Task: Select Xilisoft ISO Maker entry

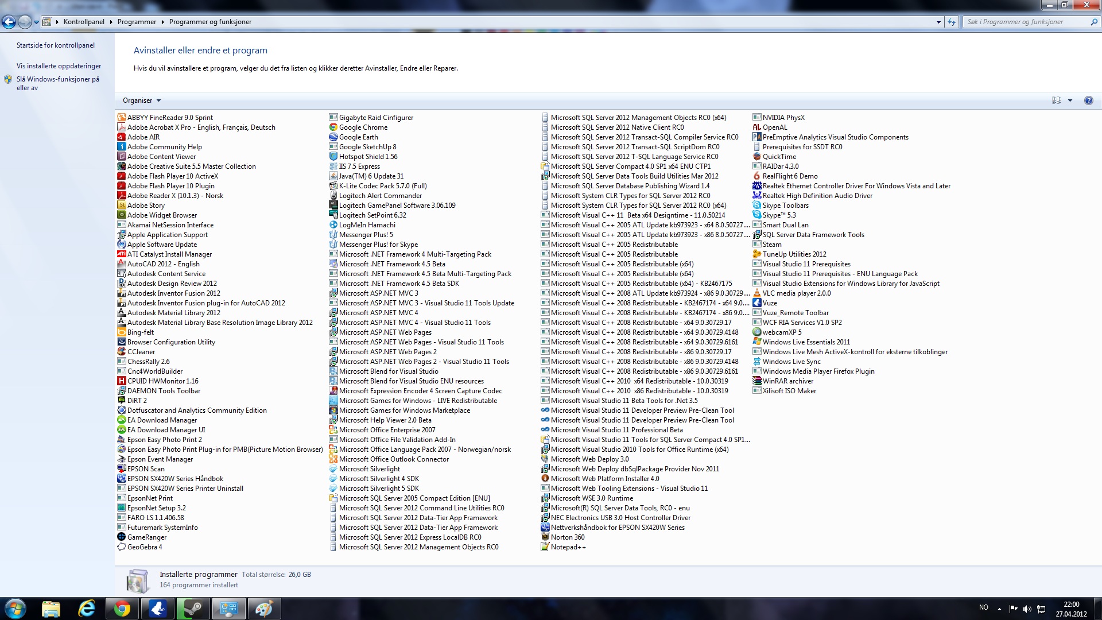Action: point(784,391)
